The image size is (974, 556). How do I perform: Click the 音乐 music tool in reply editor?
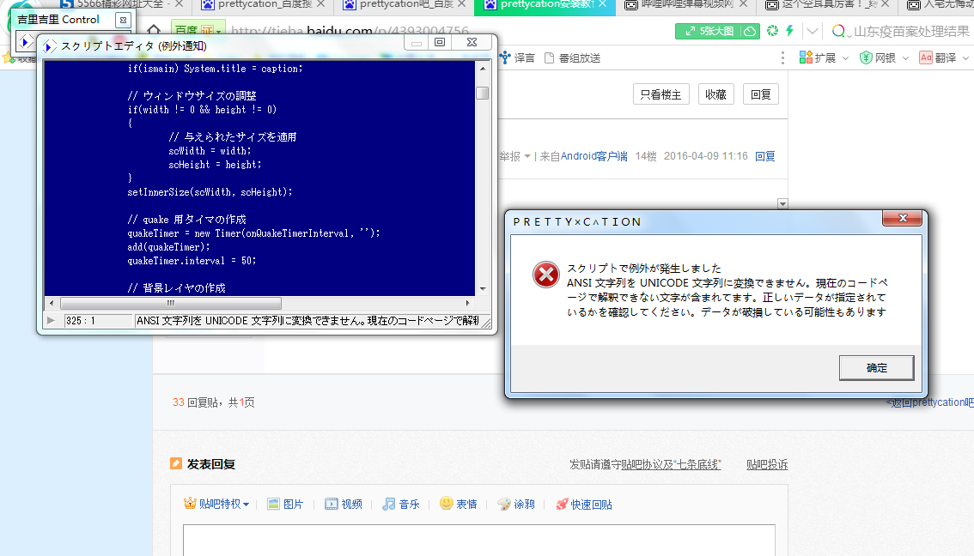(400, 504)
